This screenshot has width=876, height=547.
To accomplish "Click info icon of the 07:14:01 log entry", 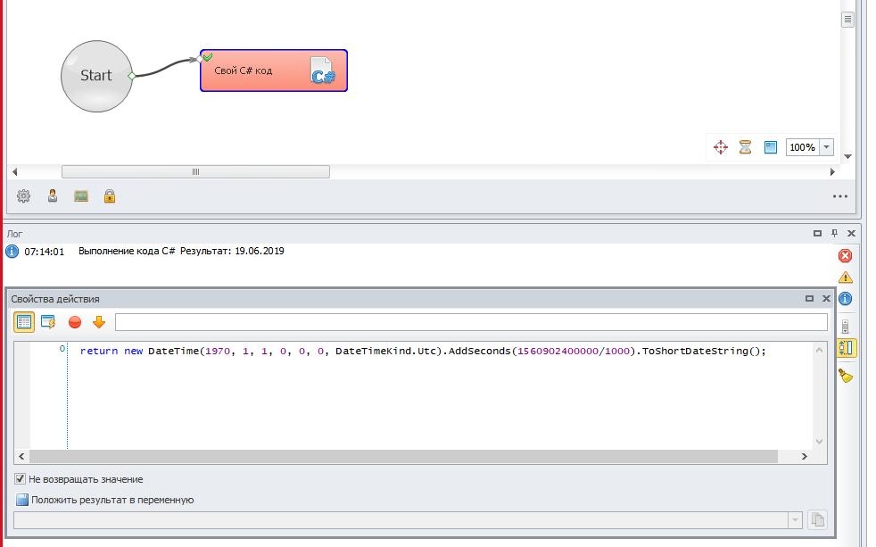I will [x=12, y=252].
